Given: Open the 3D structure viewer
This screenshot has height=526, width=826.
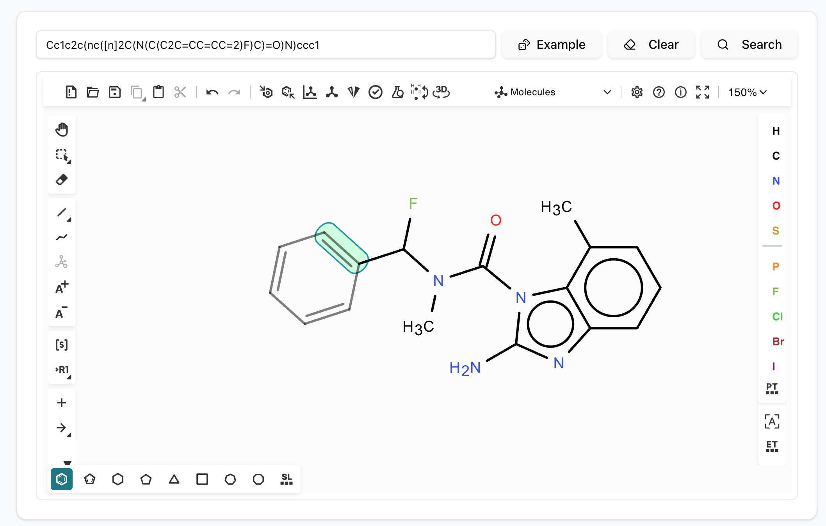Looking at the screenshot, I should click(441, 92).
